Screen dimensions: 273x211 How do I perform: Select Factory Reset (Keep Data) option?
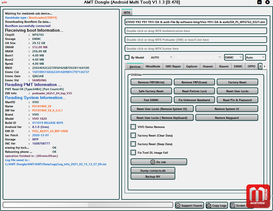[133, 144]
